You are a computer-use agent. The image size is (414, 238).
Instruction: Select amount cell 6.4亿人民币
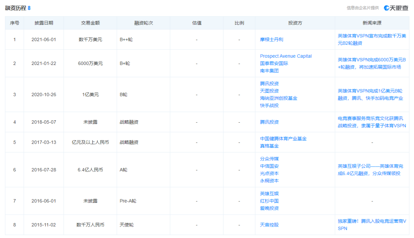(x=90, y=170)
